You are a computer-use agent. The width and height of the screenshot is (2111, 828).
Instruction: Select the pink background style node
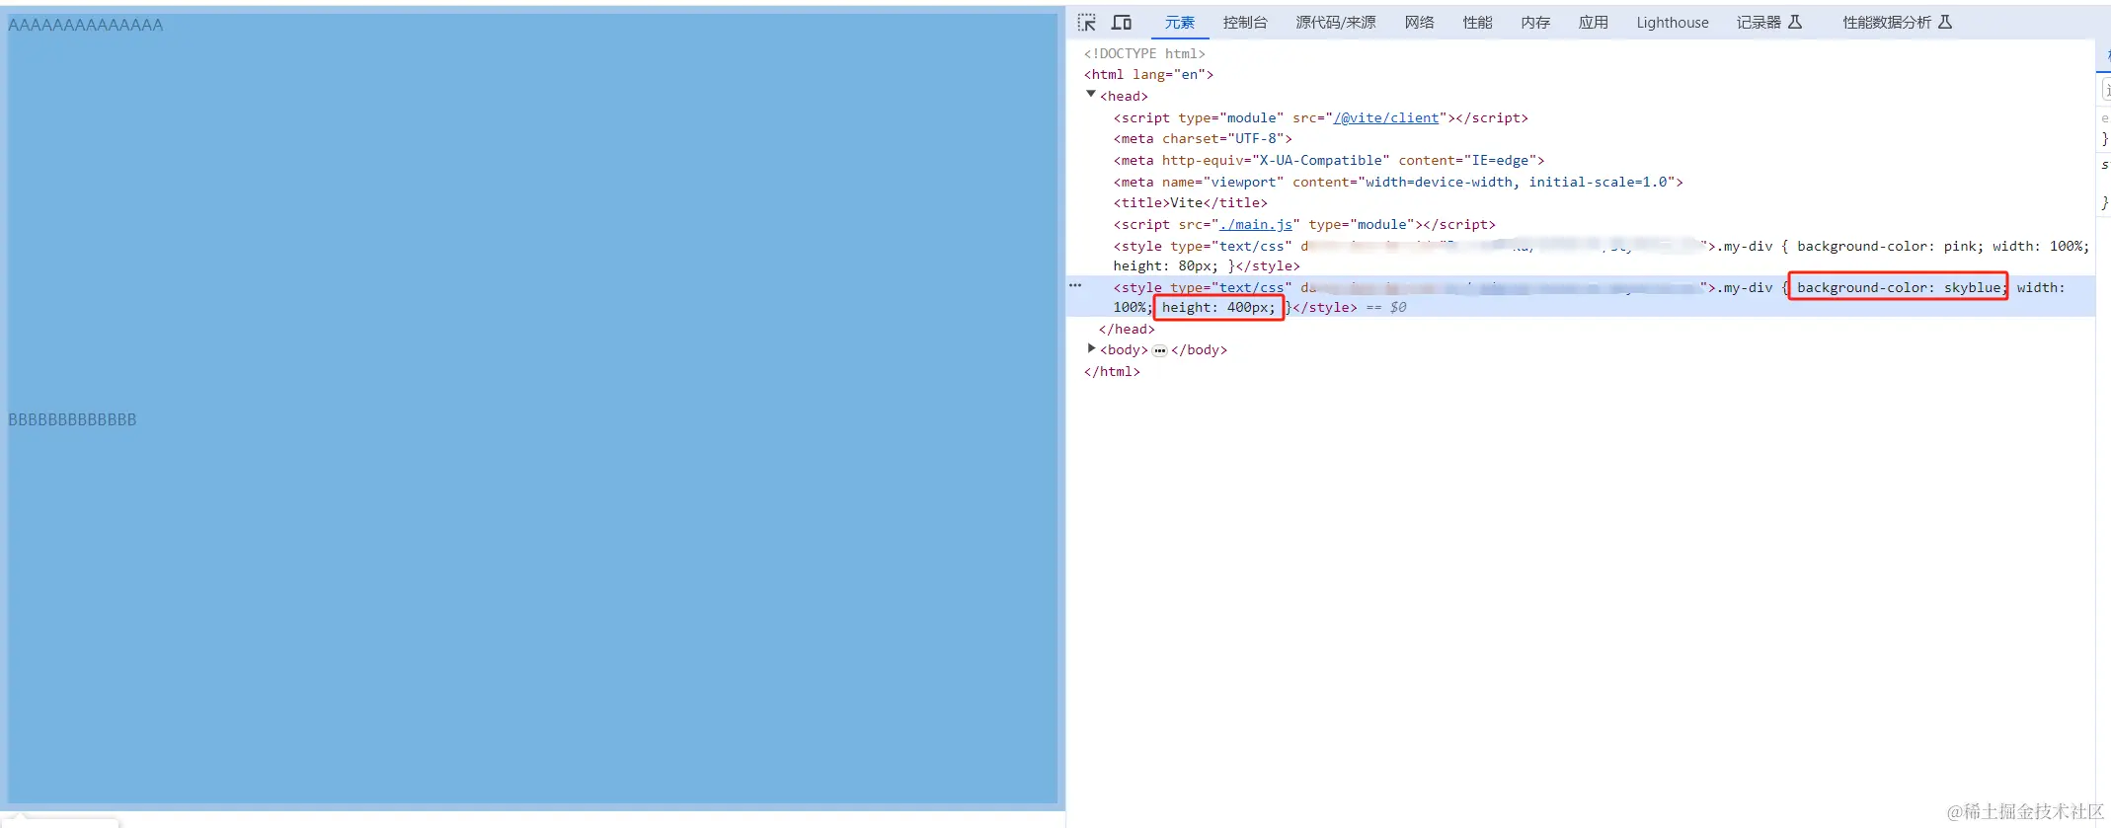click(x=1602, y=256)
